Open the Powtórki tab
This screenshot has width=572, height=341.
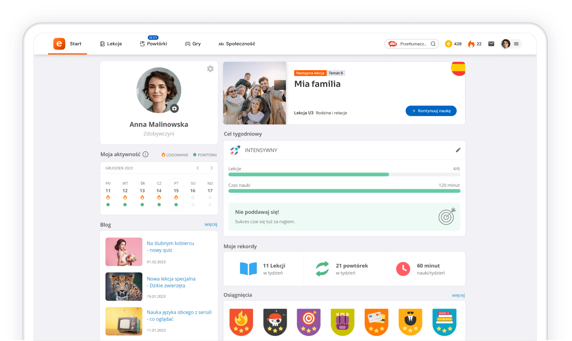[x=154, y=44]
